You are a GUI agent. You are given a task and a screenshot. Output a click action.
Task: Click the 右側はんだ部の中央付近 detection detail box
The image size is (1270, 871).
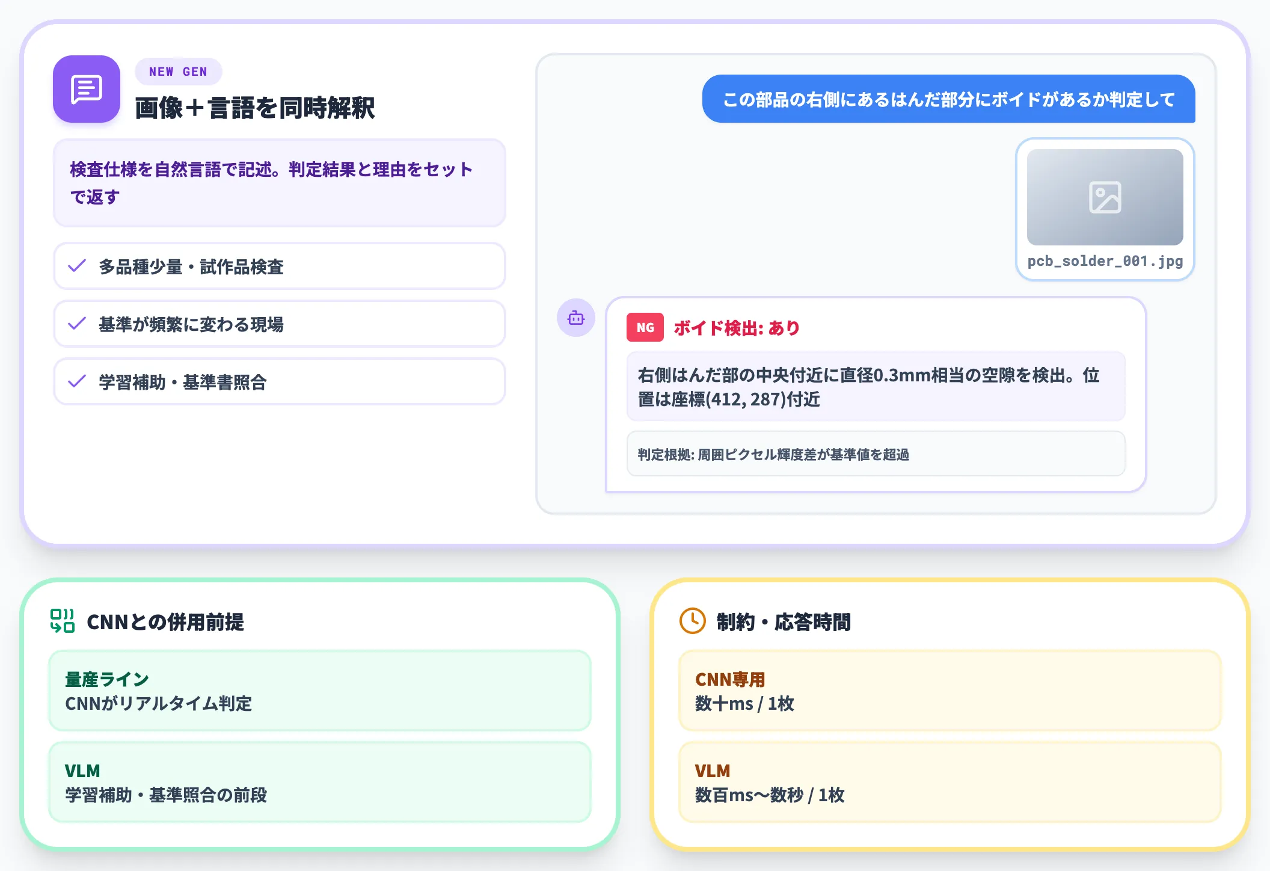[x=876, y=387]
